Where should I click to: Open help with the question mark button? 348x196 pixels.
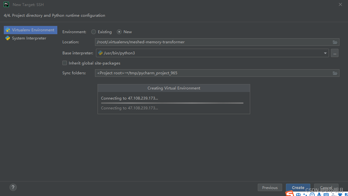13,187
